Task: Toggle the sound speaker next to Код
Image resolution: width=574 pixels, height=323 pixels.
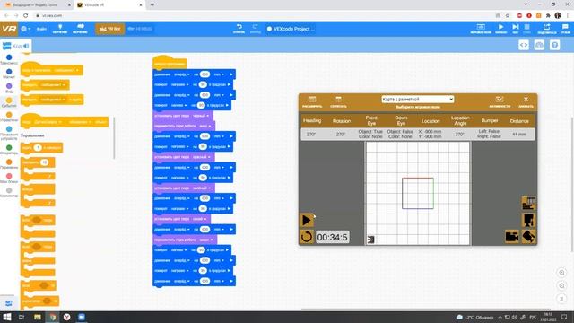Action: point(26,46)
